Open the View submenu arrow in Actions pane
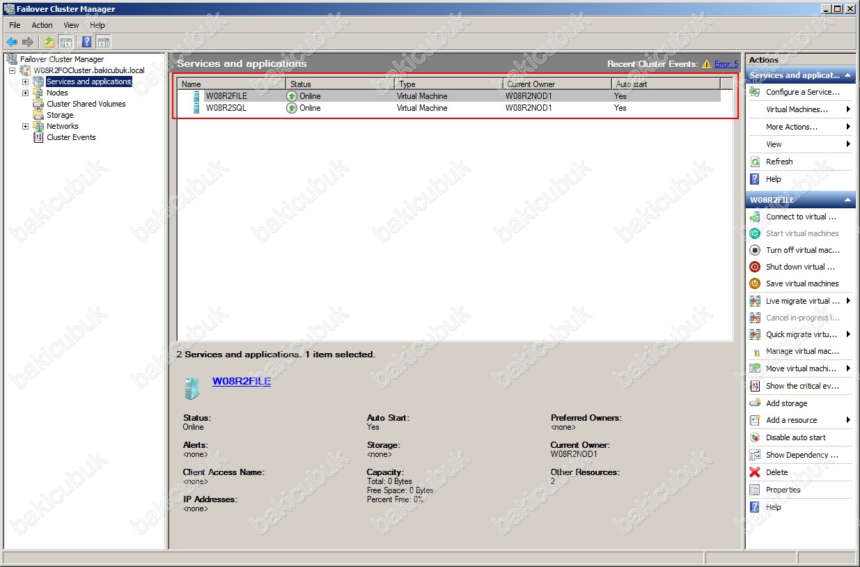The height and width of the screenshot is (567, 860). pyautogui.click(x=848, y=144)
